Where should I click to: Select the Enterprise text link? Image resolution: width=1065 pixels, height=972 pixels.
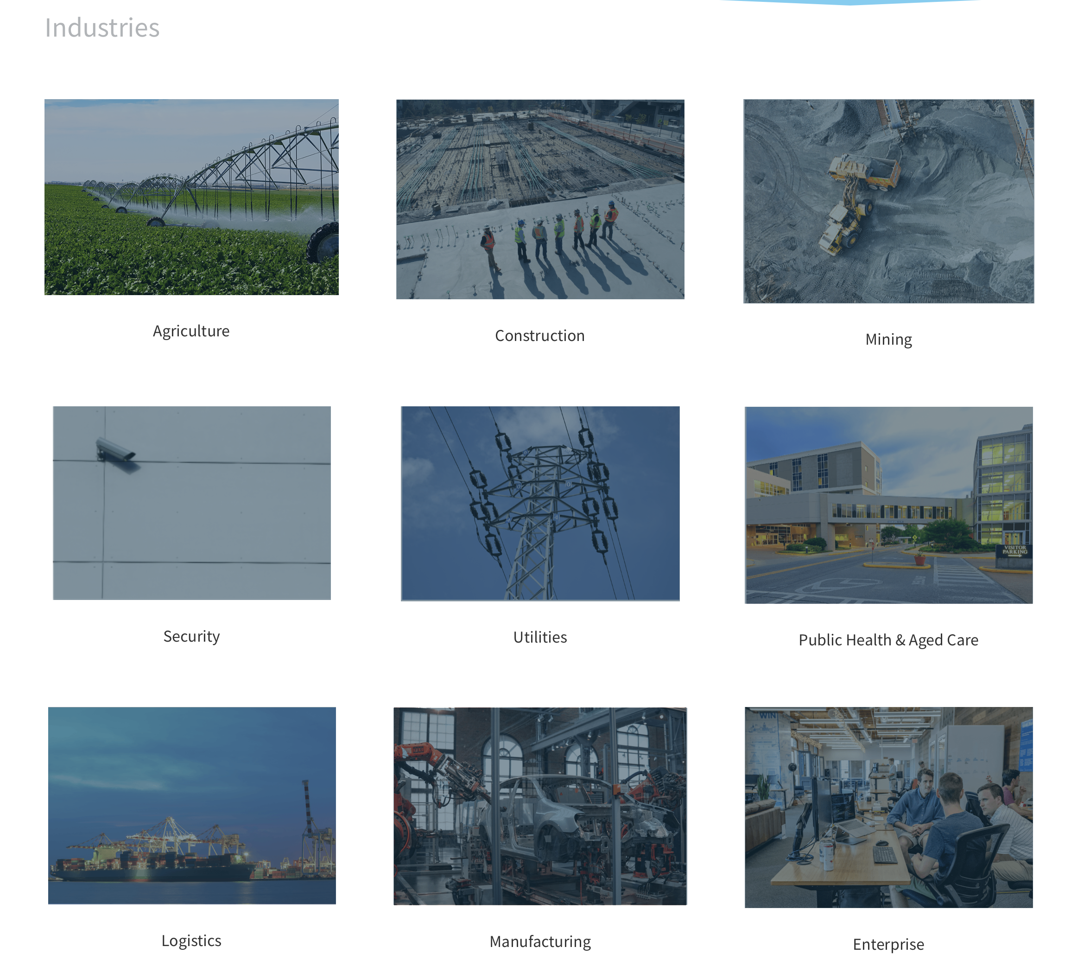[x=888, y=944]
